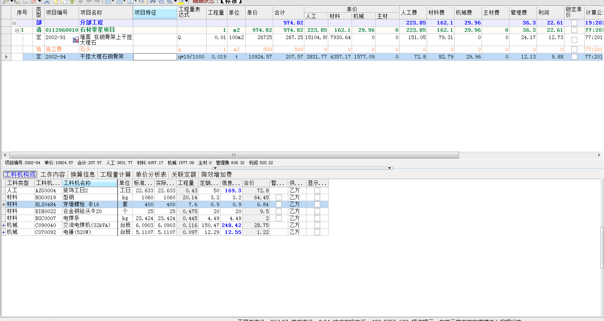Click the horizontal scrollbar thumb
Viewport: 604px width, 321px height.
pos(234,155)
